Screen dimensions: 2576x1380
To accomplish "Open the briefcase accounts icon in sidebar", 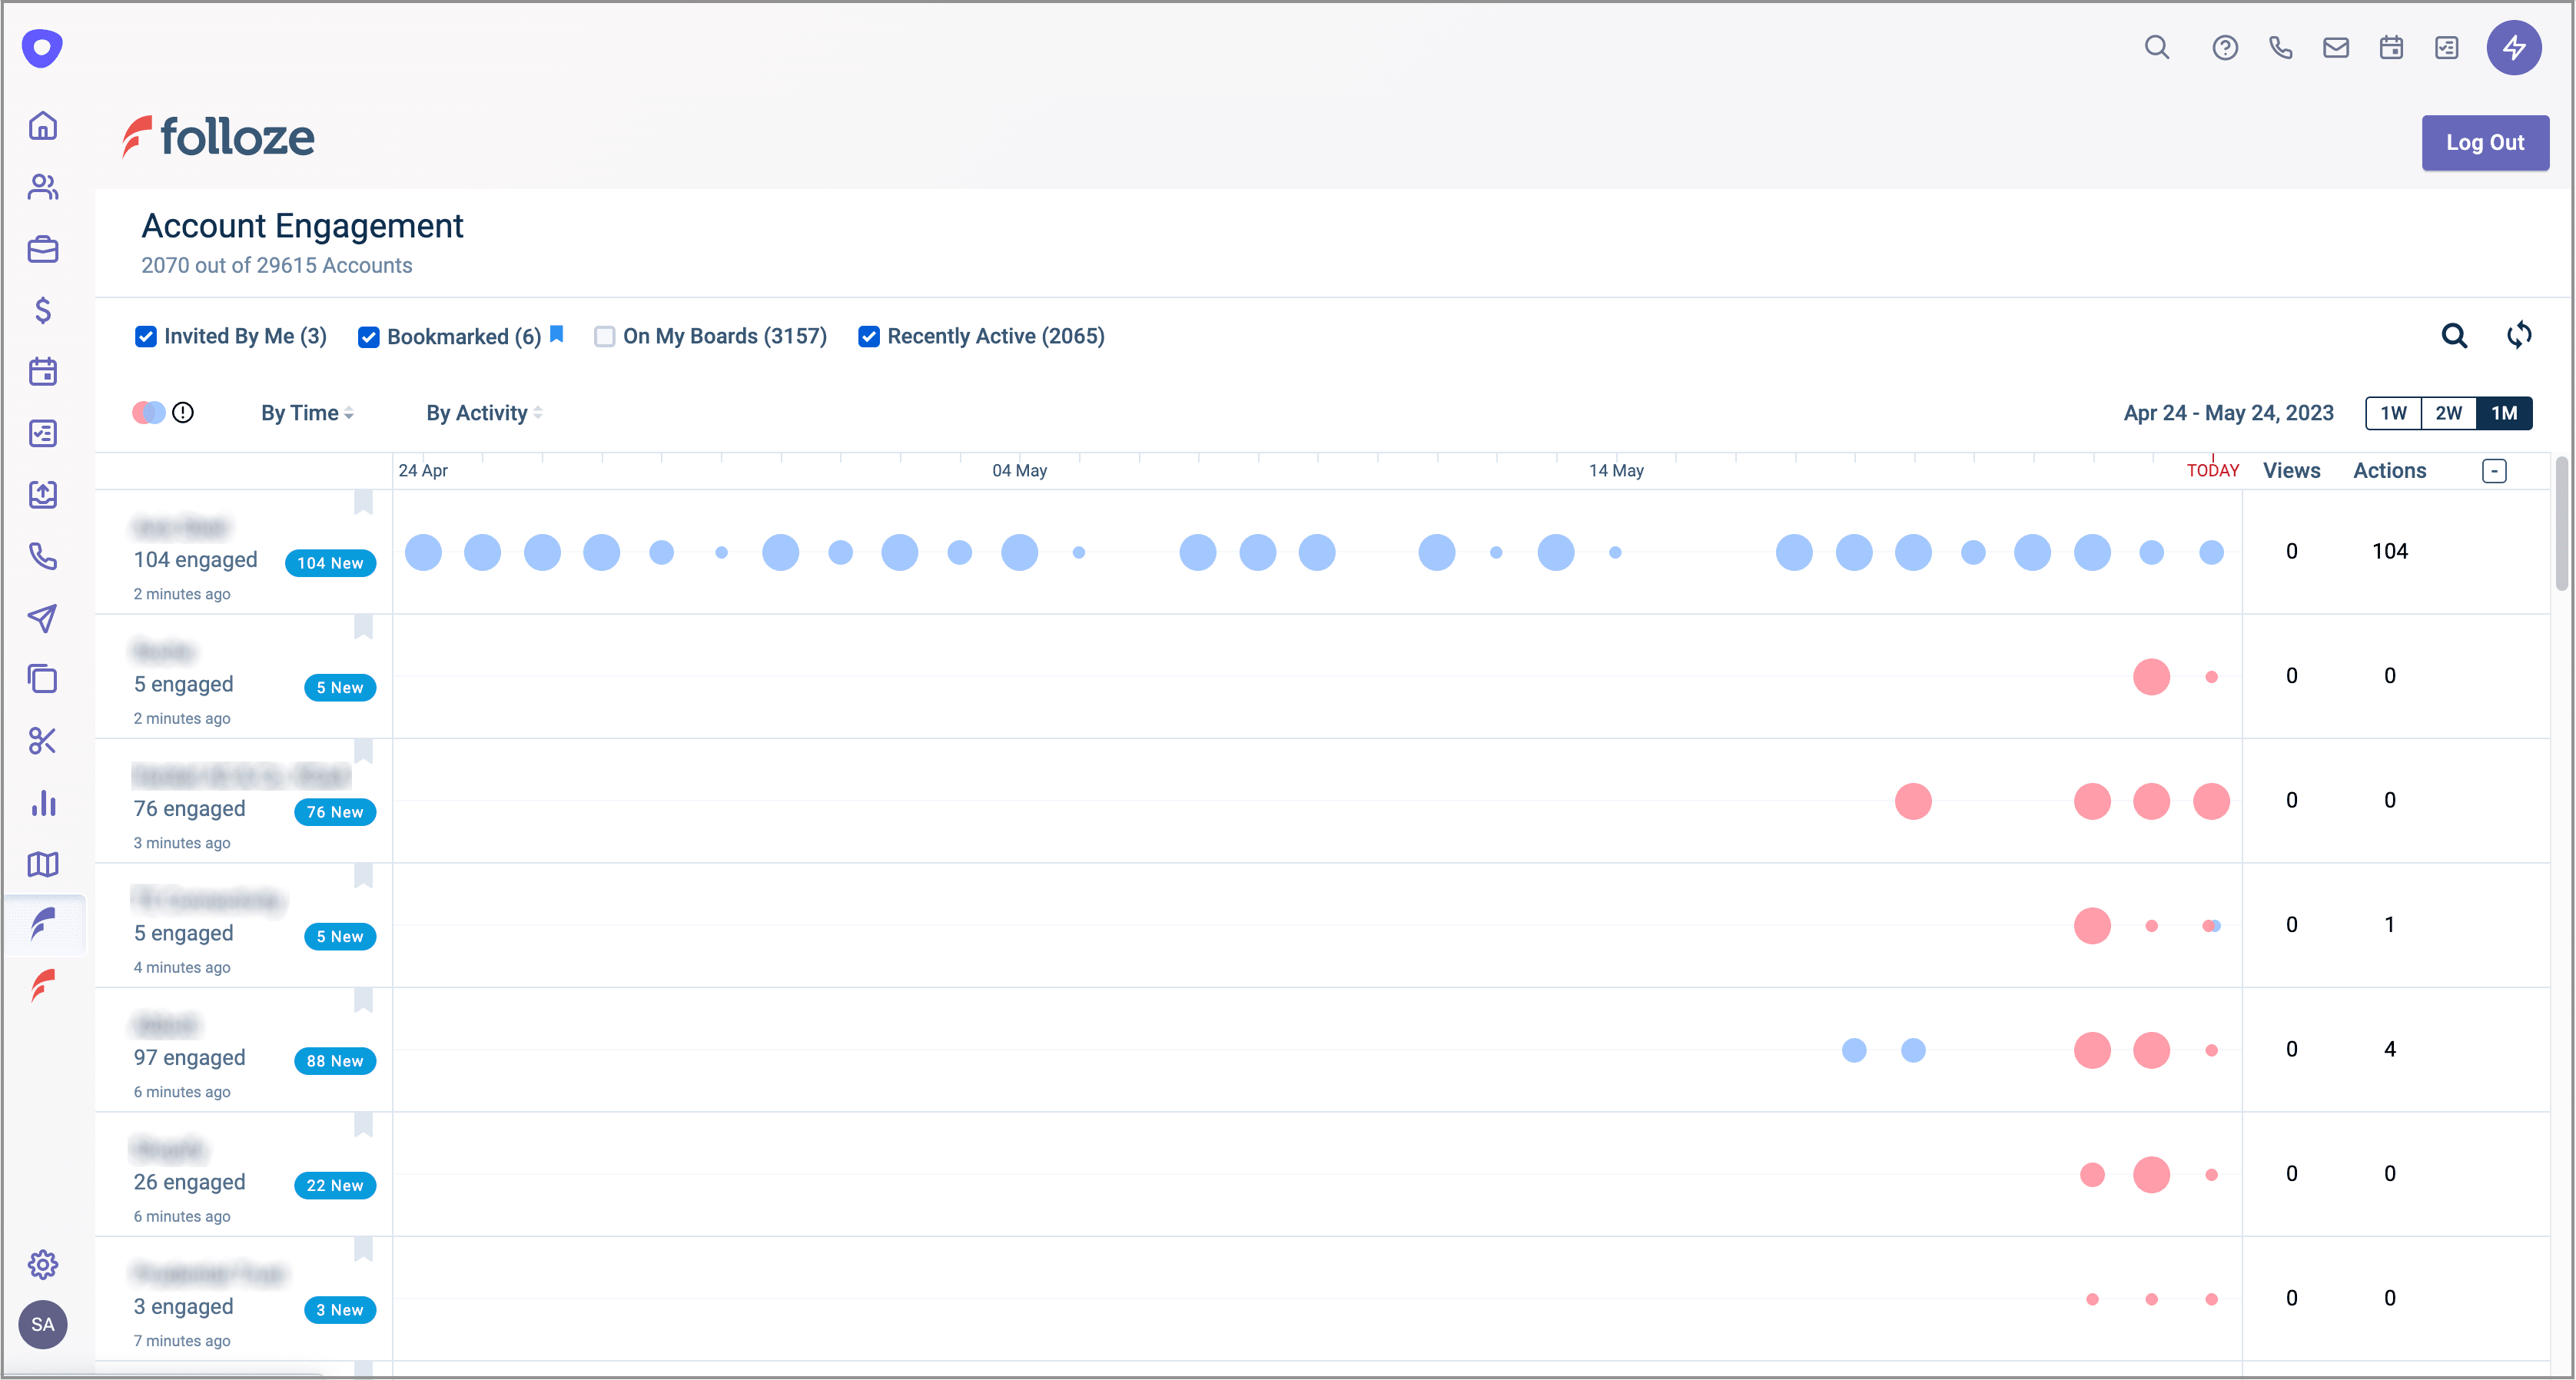I will point(43,249).
